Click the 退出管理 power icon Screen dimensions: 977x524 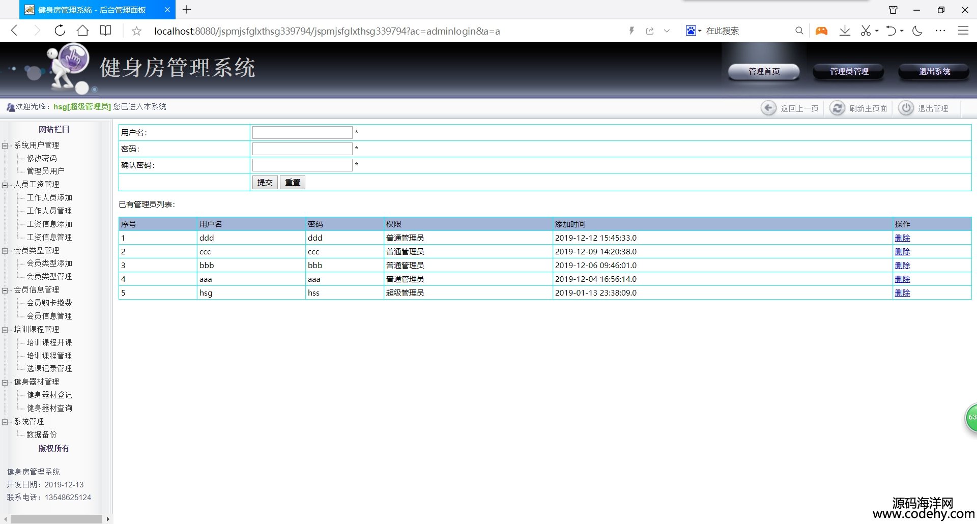pyautogui.click(x=906, y=108)
